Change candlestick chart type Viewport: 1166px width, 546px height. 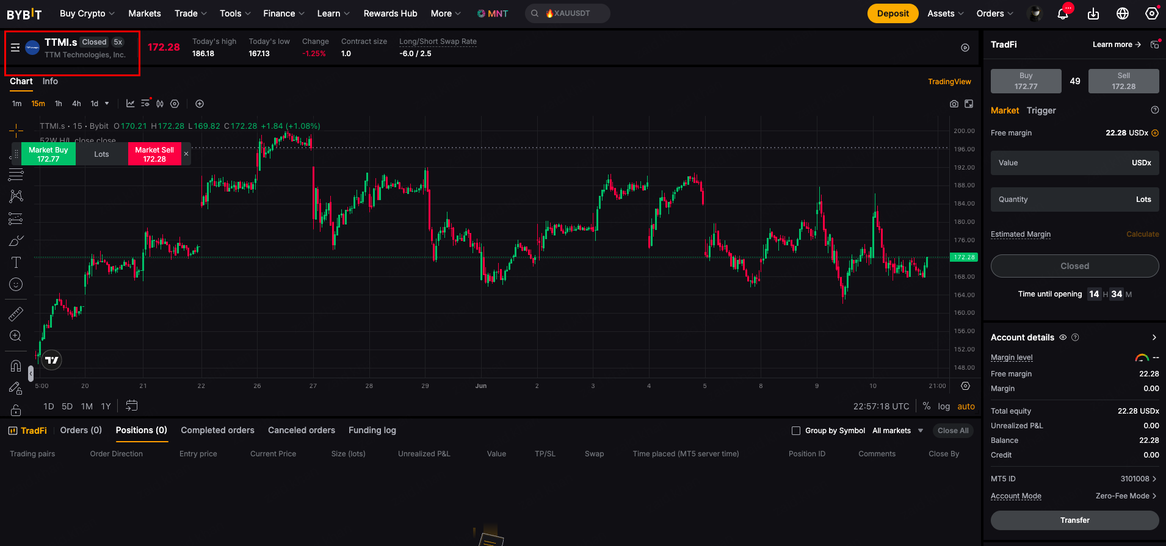pyautogui.click(x=160, y=104)
